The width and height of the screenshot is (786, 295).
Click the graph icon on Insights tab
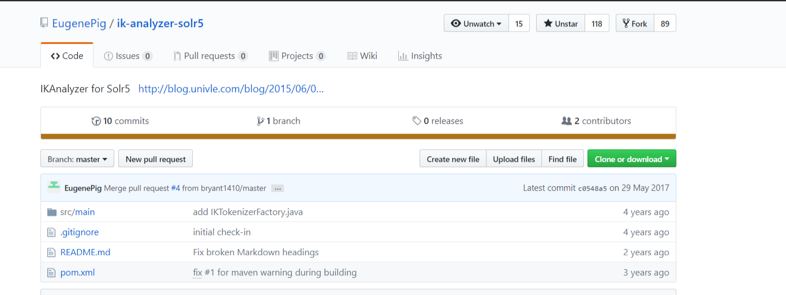pos(403,56)
